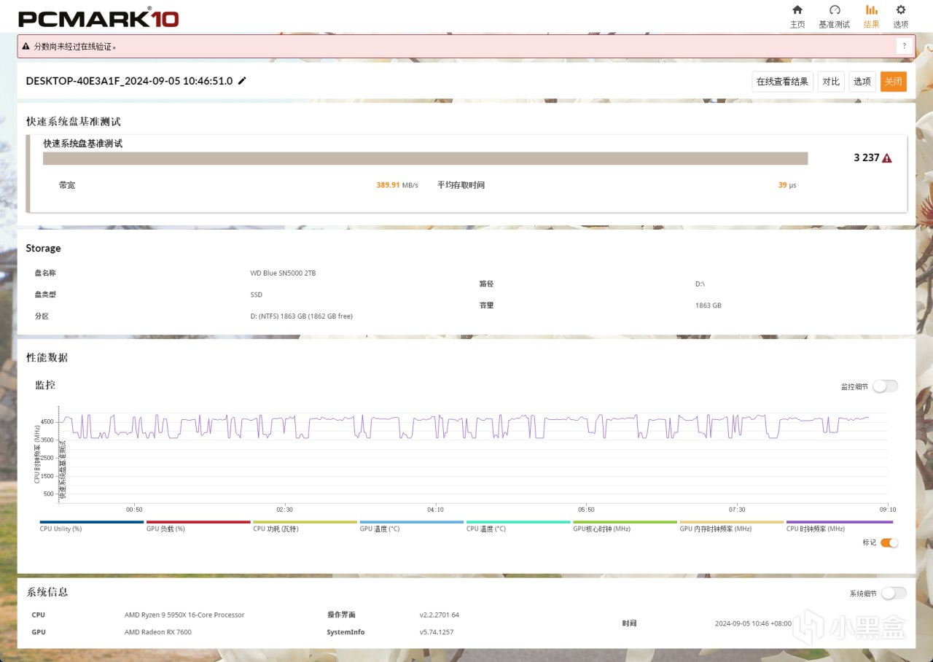Image resolution: width=933 pixels, height=662 pixels.
Task: Click the benchmark score progress bar
Action: click(x=426, y=158)
